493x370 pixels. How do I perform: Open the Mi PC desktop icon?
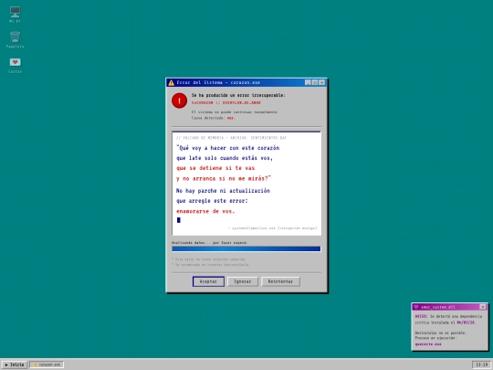[15, 15]
